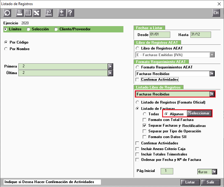Enable Formato con Total Factura
The height and width of the screenshot is (187, 224).
click(144, 120)
